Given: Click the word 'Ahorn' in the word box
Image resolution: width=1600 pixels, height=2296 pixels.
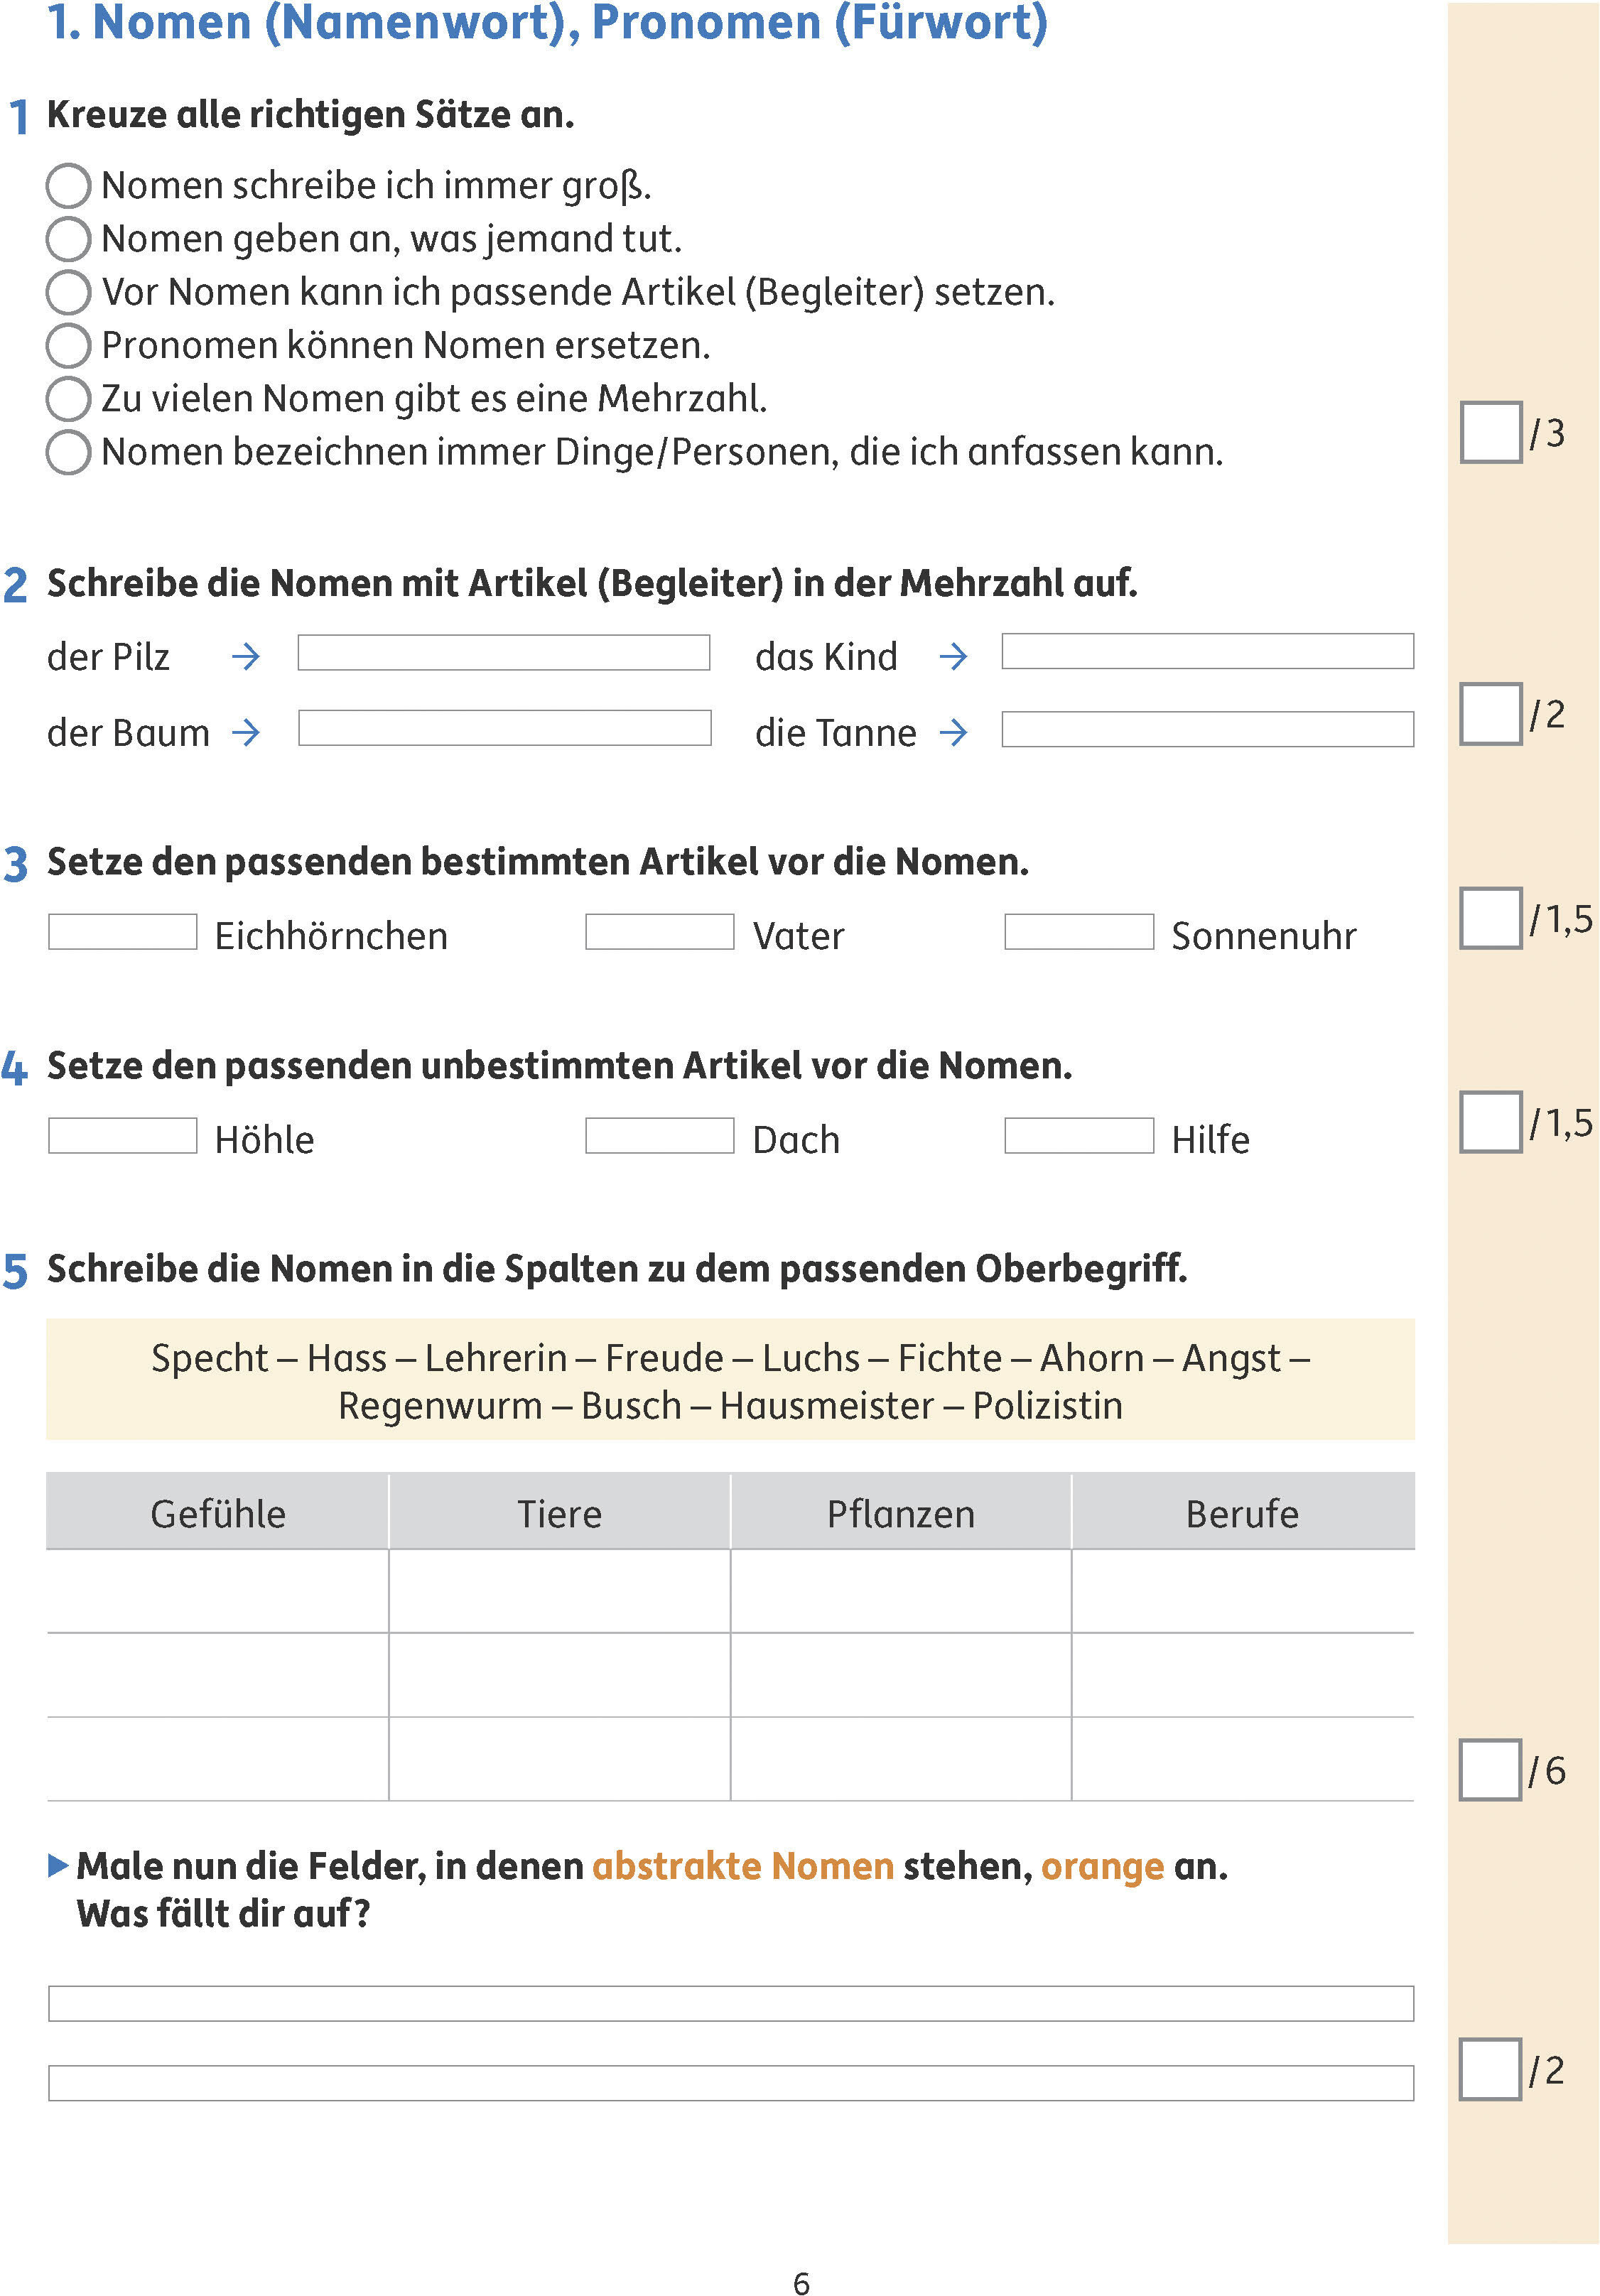Looking at the screenshot, I should click(1092, 1358).
